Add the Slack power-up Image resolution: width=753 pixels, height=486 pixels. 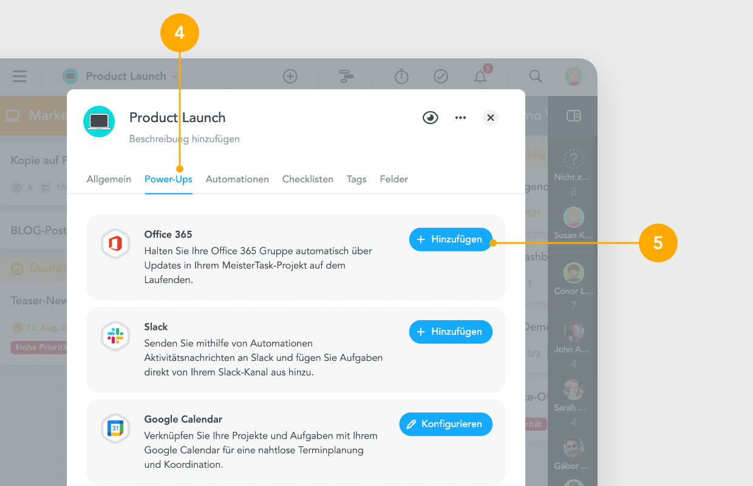pos(451,332)
